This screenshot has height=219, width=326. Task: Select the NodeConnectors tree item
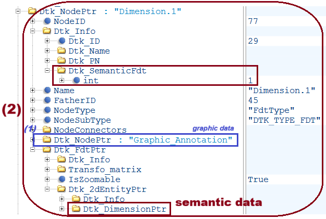pyautogui.click(x=90, y=130)
